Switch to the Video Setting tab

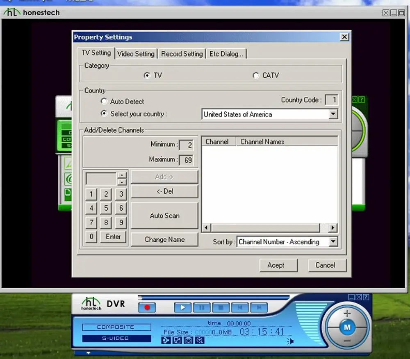(x=136, y=54)
